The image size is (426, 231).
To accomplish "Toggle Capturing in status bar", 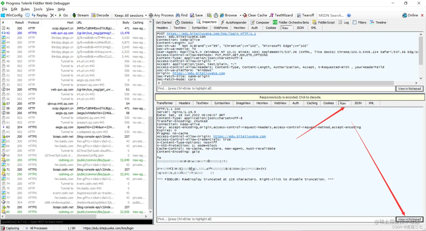I will click(10, 228).
